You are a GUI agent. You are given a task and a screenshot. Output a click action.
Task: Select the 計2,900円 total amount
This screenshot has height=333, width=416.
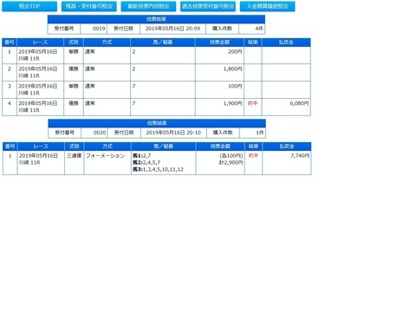coord(231,163)
